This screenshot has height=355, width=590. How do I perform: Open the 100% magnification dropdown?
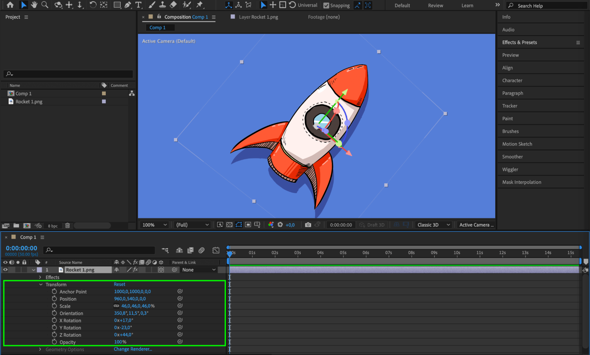click(155, 225)
